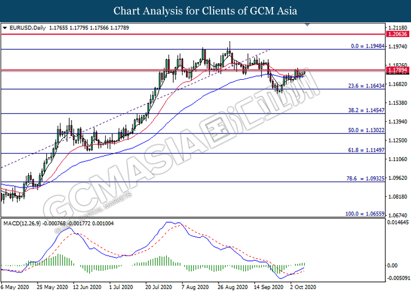The width and height of the screenshot is (411, 293).
Task: Click the Chart Analysis for Clients header title
Action: point(206,11)
